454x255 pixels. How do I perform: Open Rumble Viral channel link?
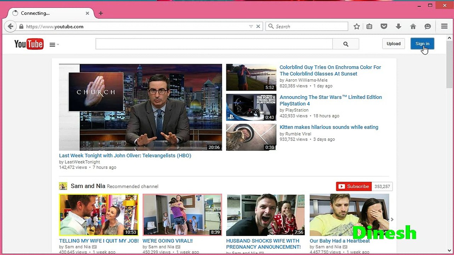298,134
